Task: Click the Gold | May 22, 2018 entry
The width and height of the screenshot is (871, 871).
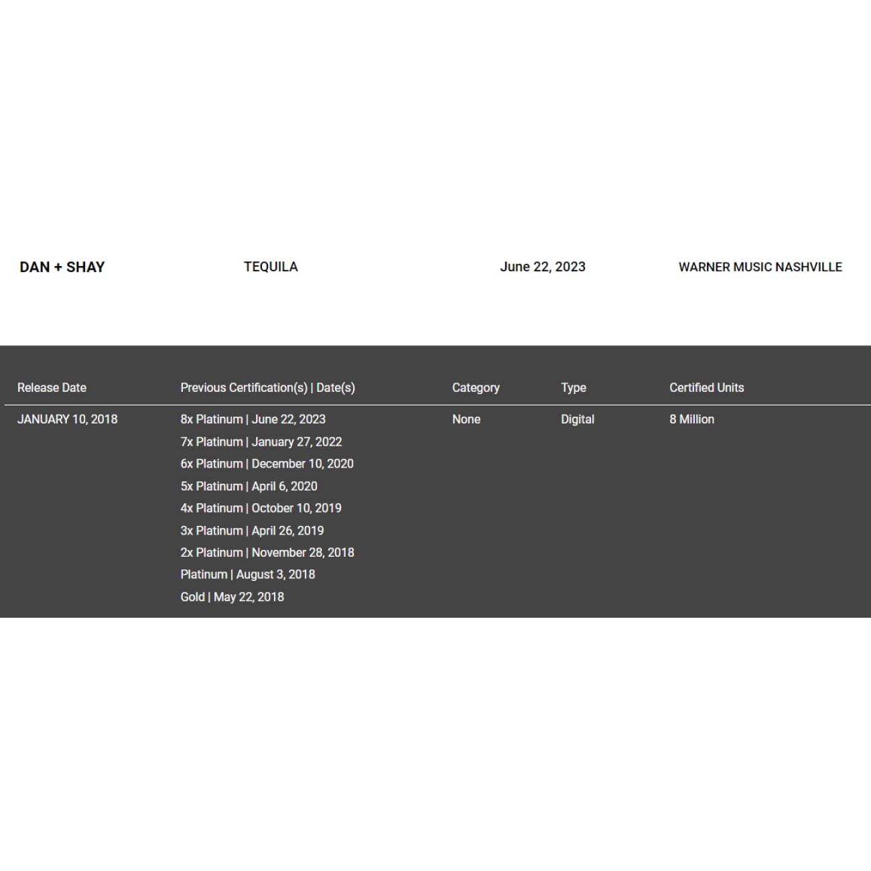Action: (x=232, y=597)
